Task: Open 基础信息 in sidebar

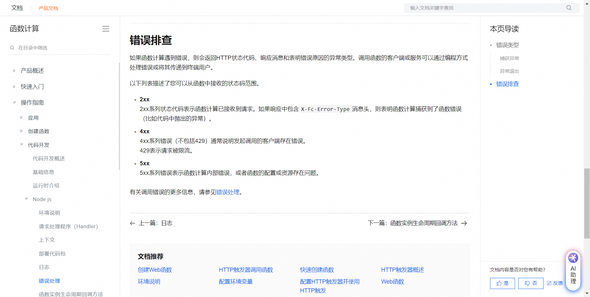Action: pos(43,172)
